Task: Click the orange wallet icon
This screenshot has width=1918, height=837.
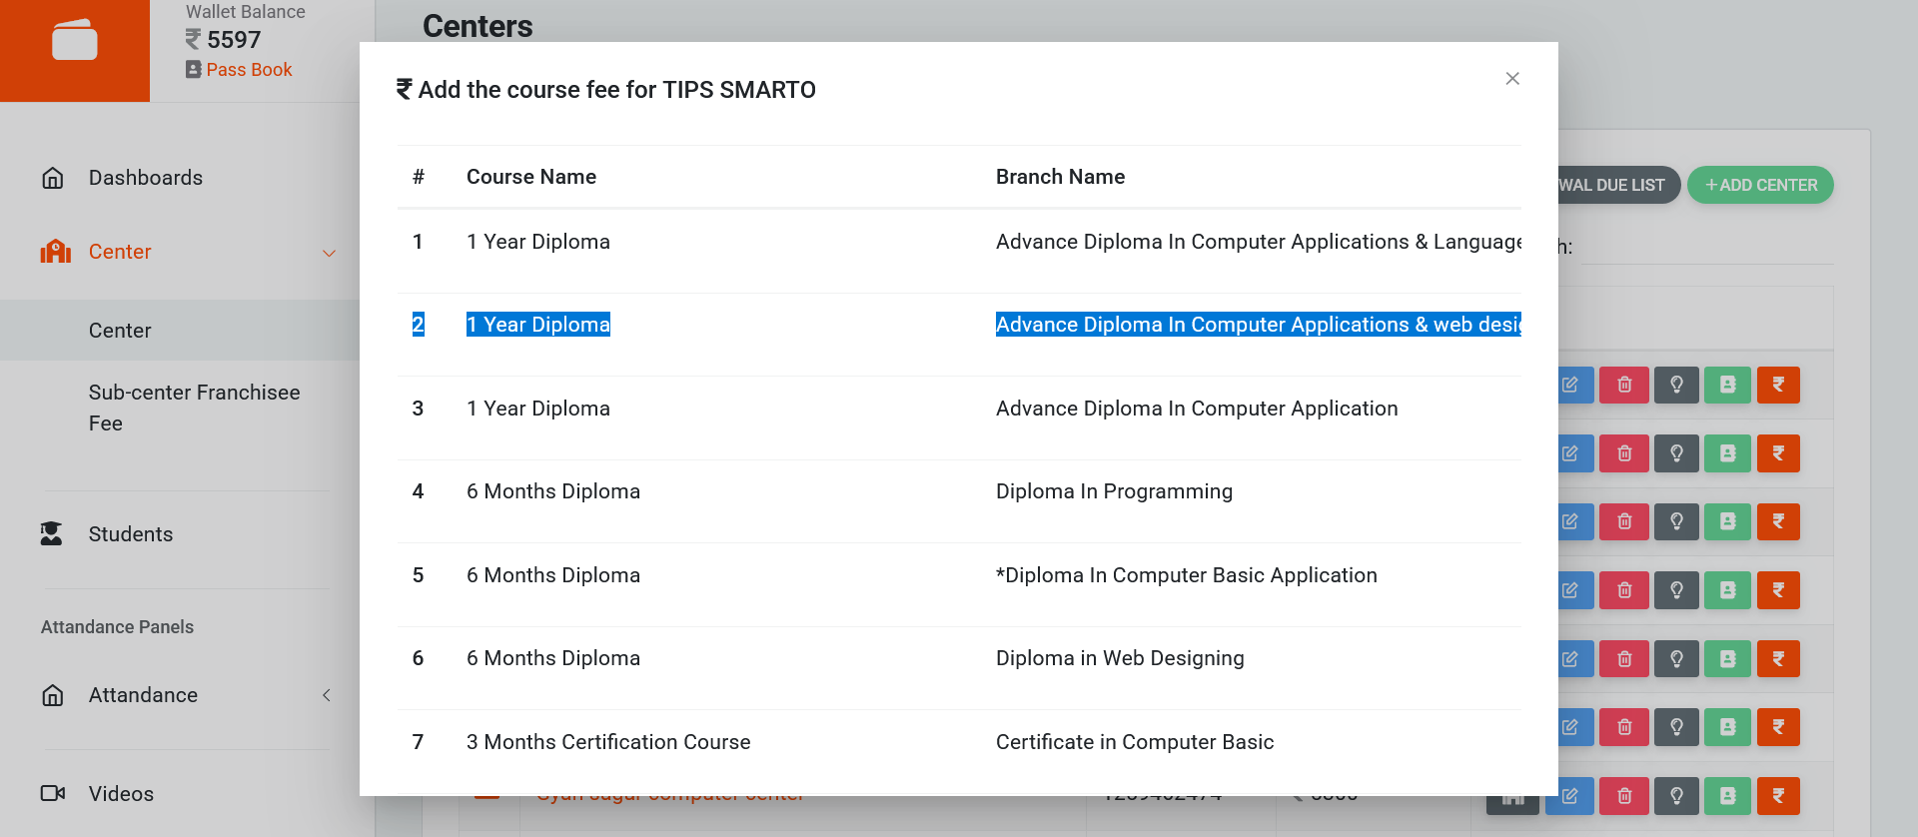Action: coord(75,41)
